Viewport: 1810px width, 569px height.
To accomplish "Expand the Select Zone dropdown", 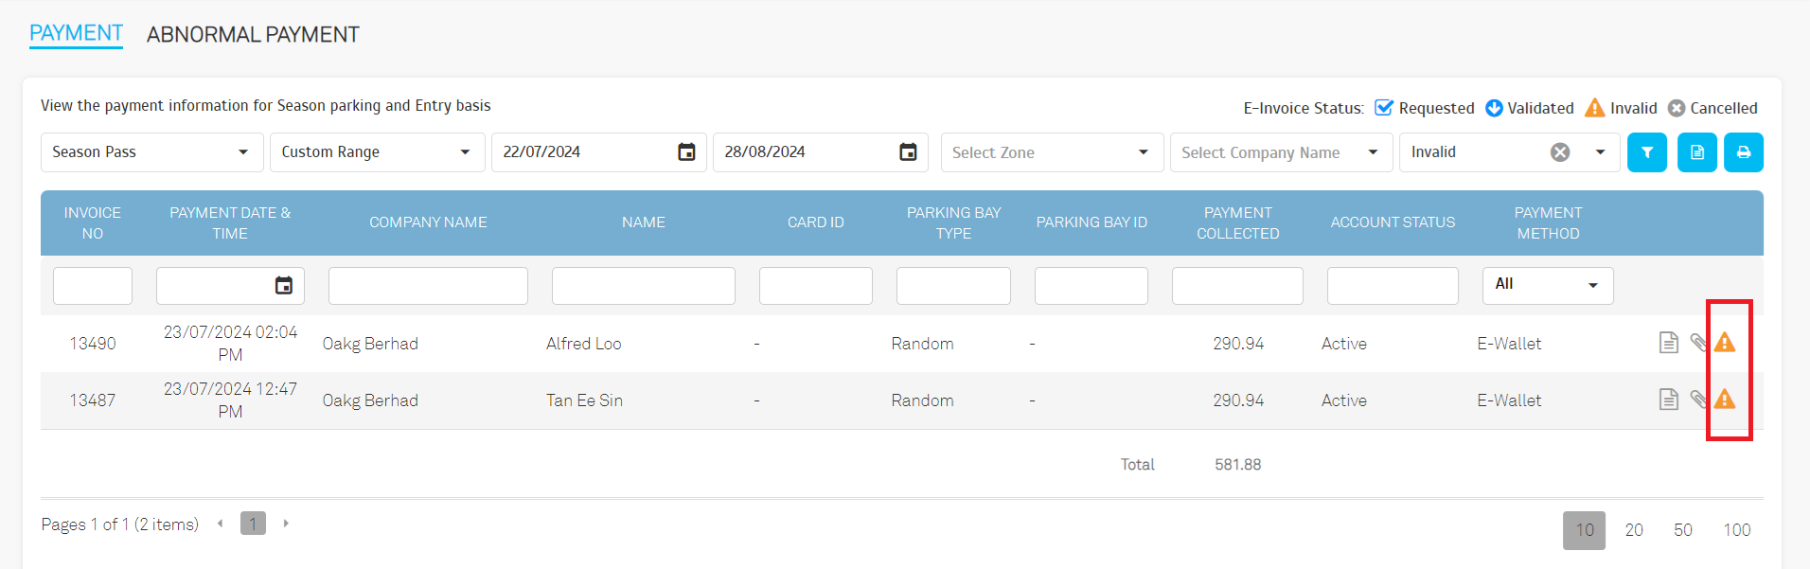I will (1143, 152).
